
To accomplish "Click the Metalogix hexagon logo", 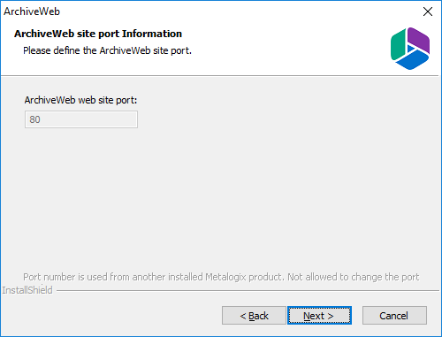I will [x=410, y=49].
